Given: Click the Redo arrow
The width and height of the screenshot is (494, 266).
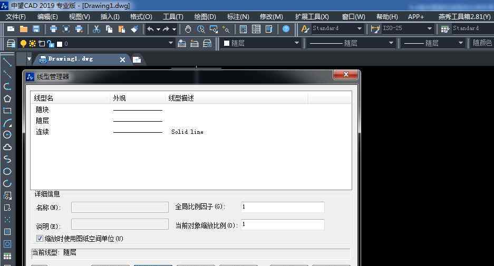Looking at the screenshot, I should click(x=166, y=29).
